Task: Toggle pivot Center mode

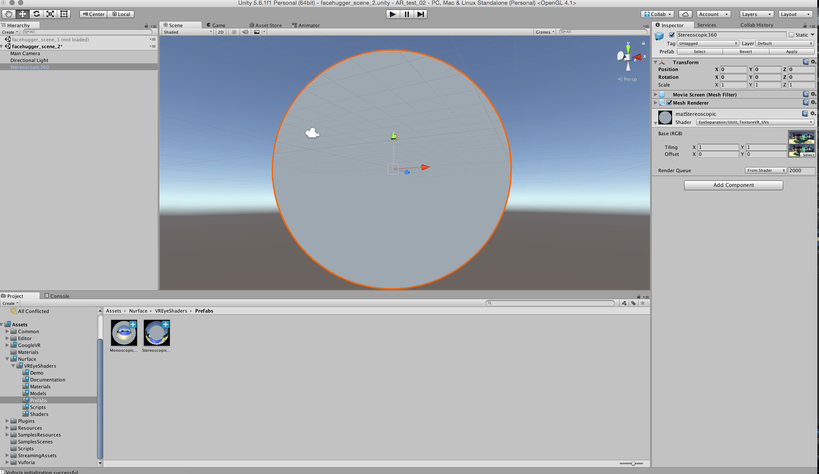Action: (93, 14)
